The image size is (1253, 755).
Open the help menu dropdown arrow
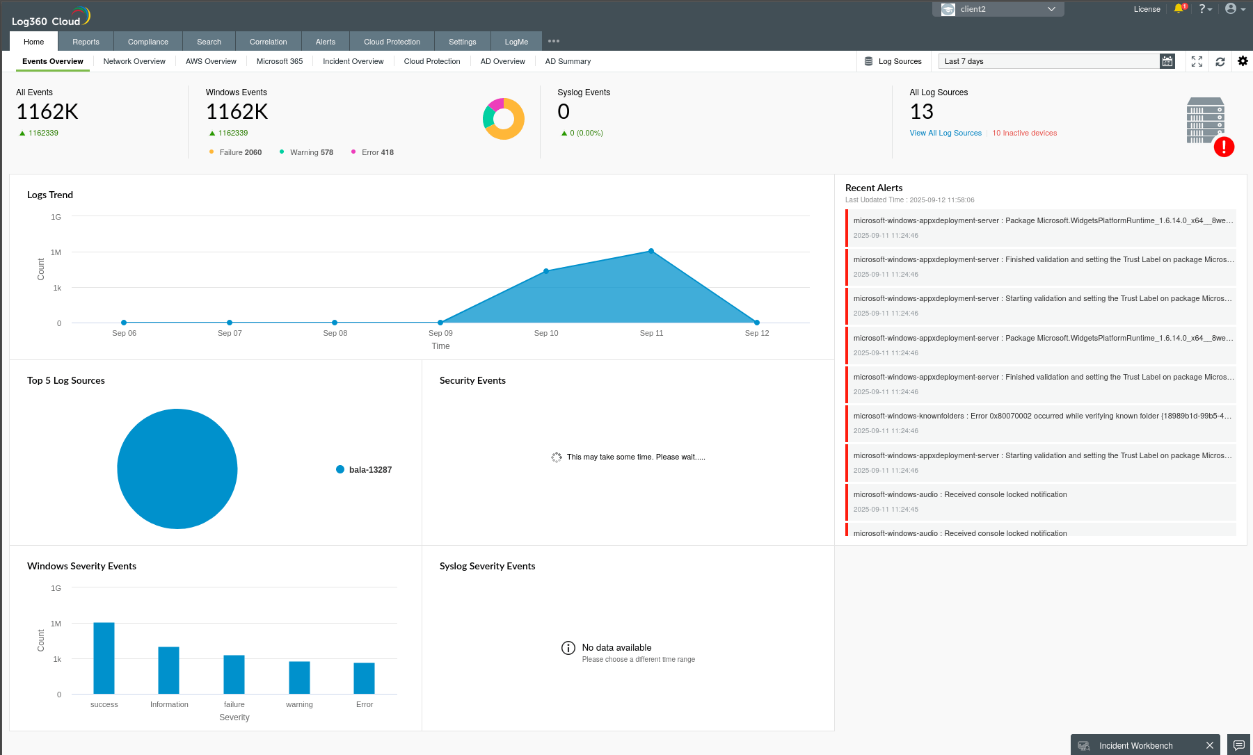pyautogui.click(x=1210, y=9)
